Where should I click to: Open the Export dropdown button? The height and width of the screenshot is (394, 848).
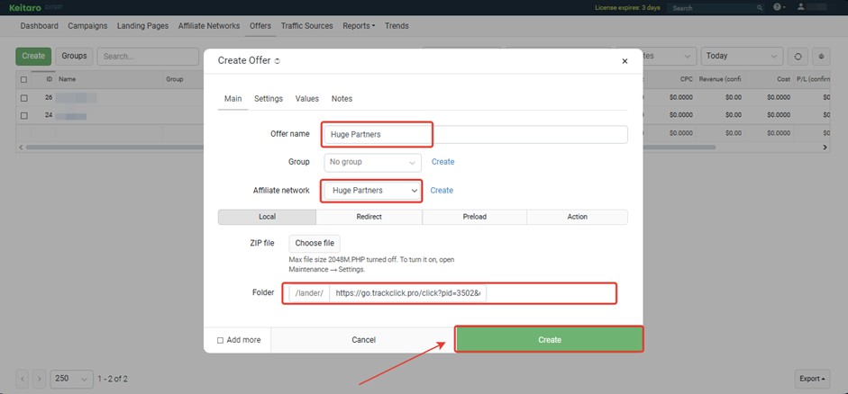pos(812,379)
